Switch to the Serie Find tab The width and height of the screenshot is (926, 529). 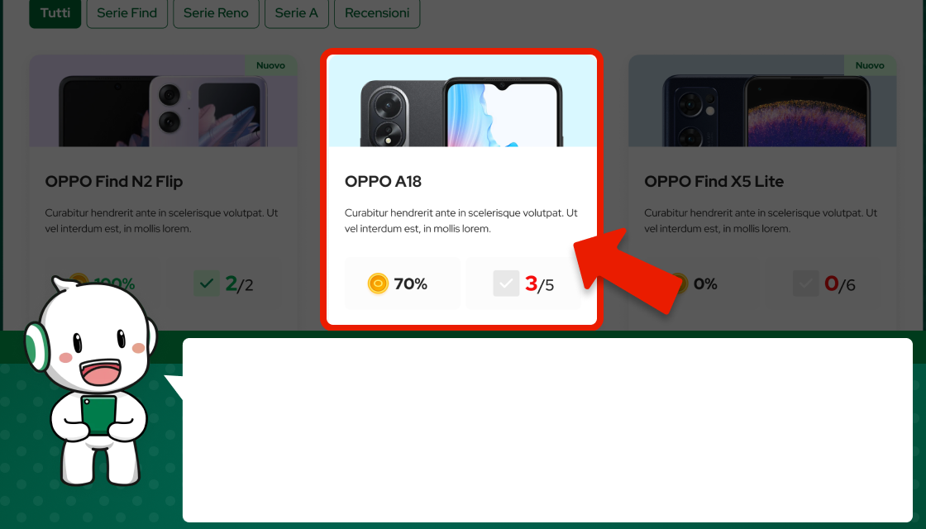(x=127, y=13)
